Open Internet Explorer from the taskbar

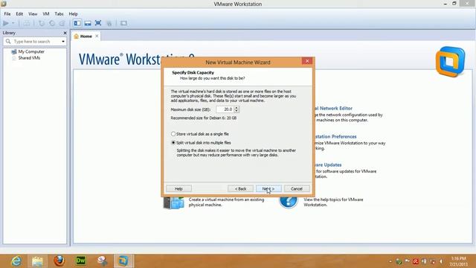pos(16,261)
